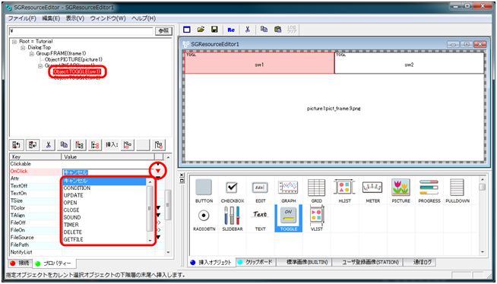Open the OnClick value dropdown arrow
The image size is (497, 284).
click(x=158, y=172)
